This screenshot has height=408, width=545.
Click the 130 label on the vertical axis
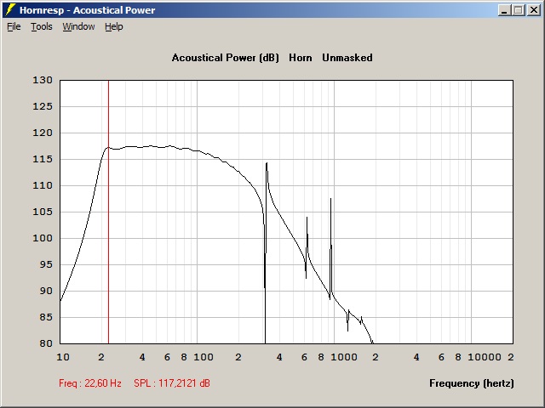pos(43,81)
